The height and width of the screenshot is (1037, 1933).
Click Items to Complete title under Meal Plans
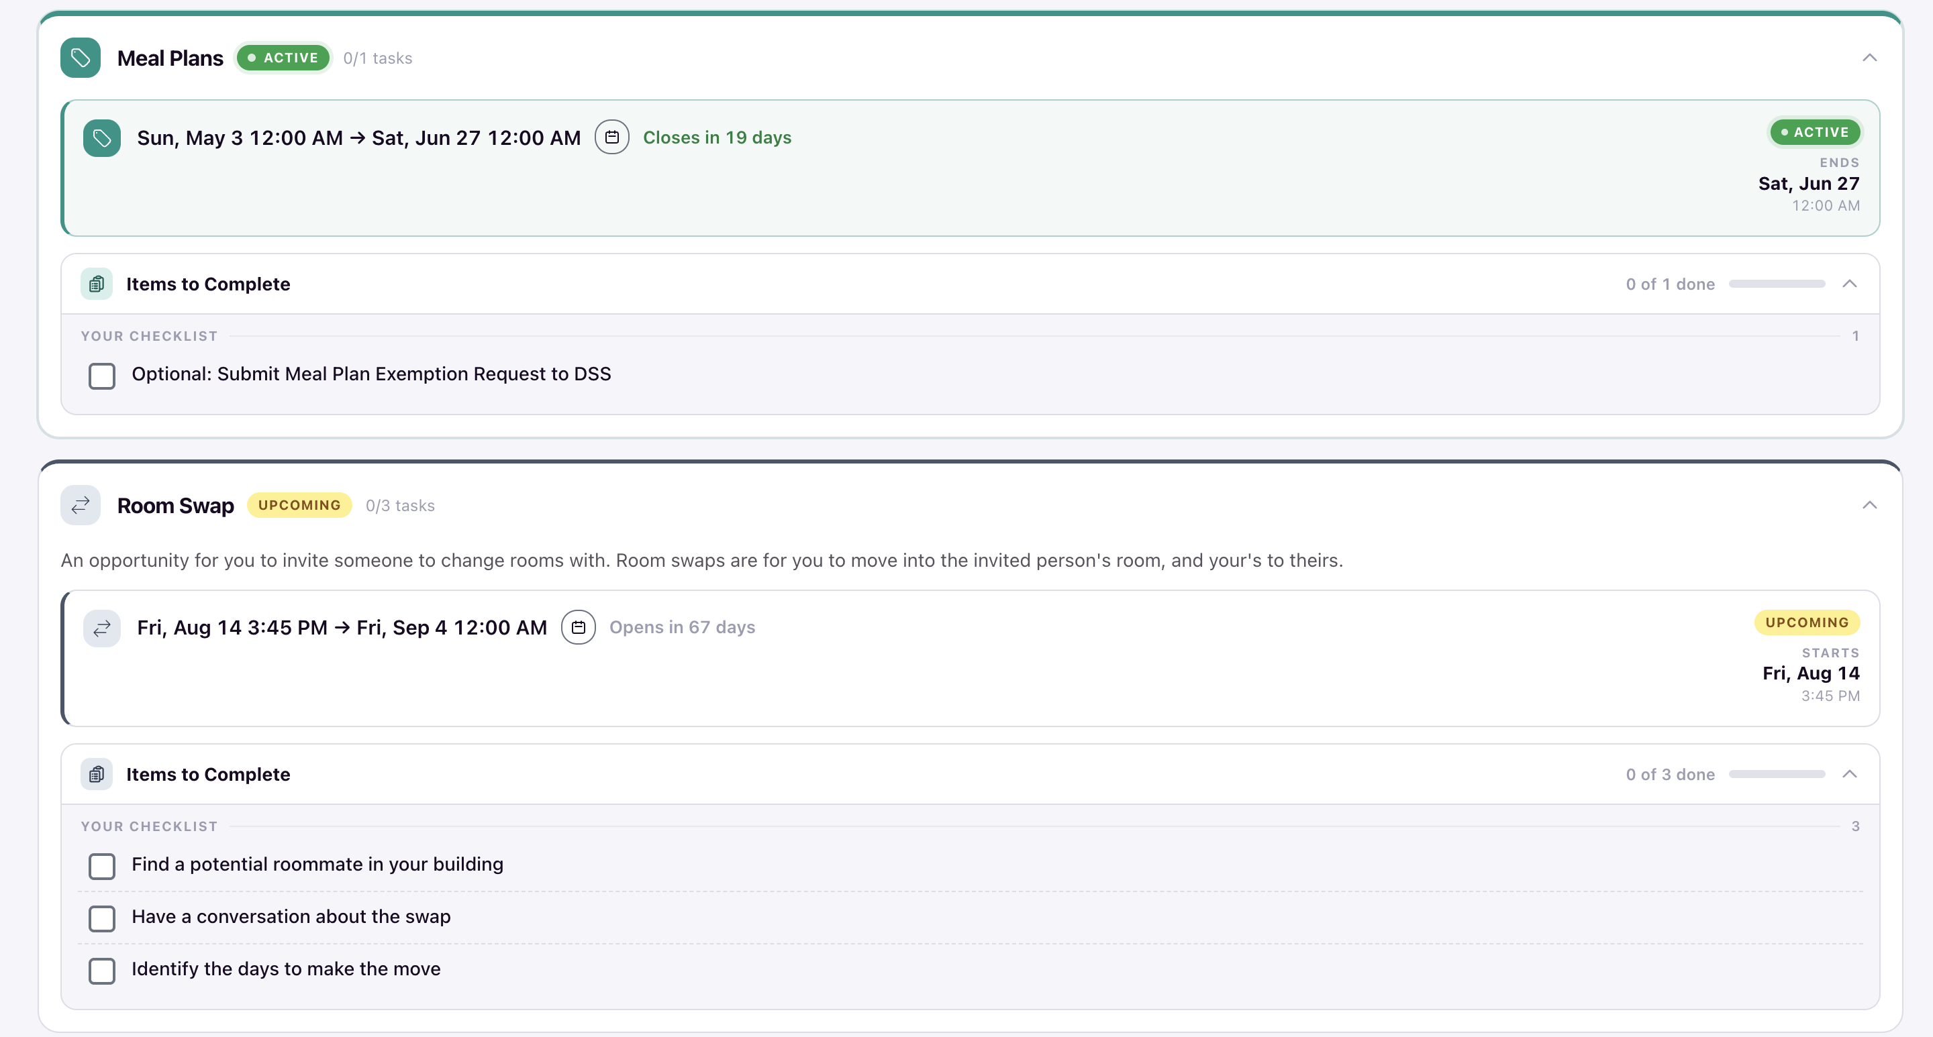coord(208,284)
